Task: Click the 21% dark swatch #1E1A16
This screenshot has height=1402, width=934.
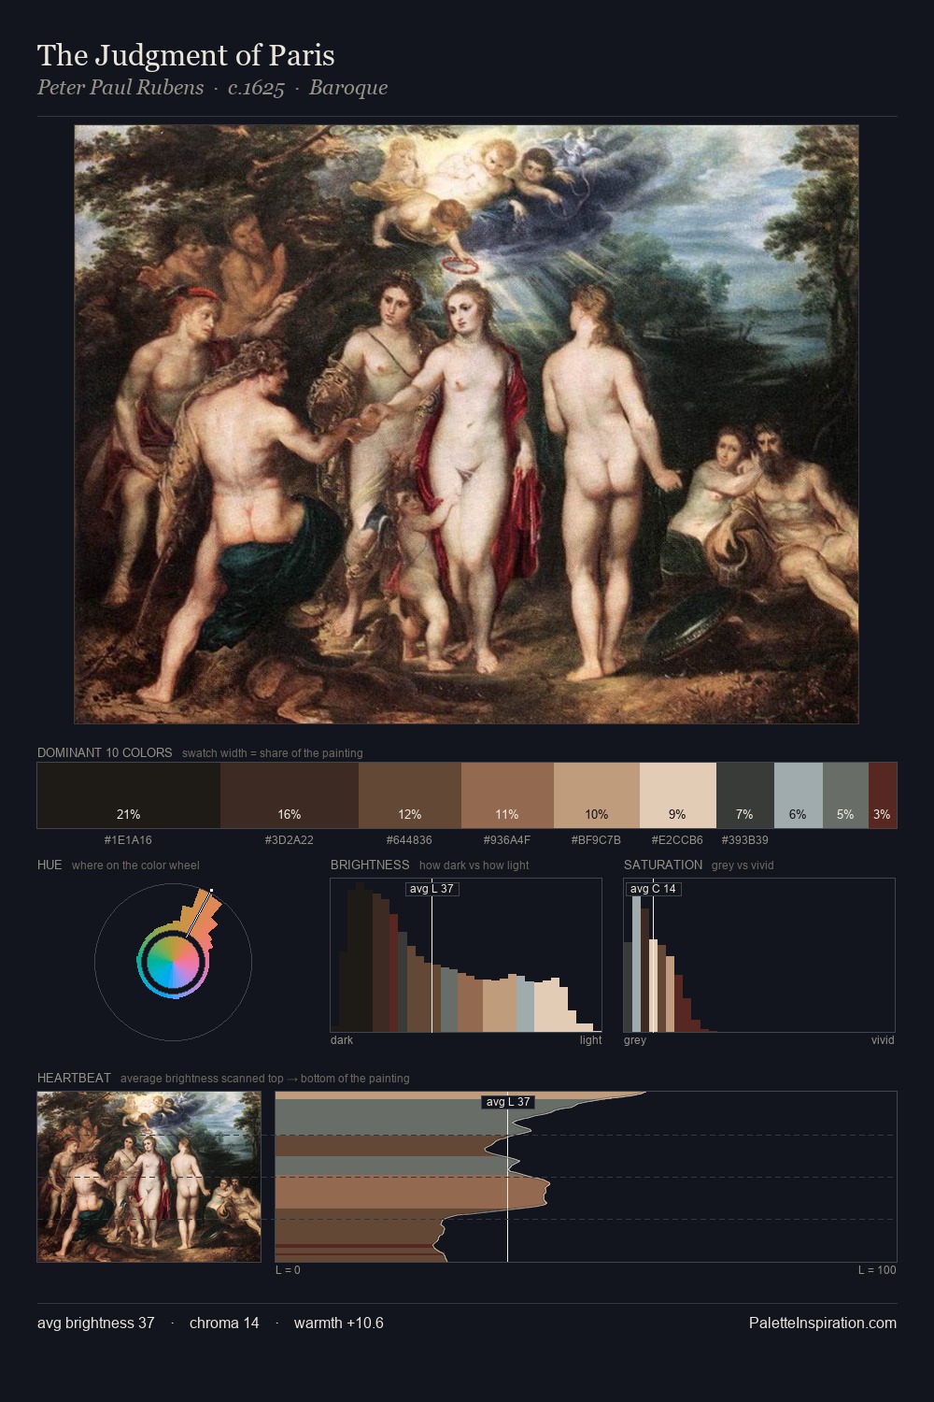Action: [x=129, y=795]
